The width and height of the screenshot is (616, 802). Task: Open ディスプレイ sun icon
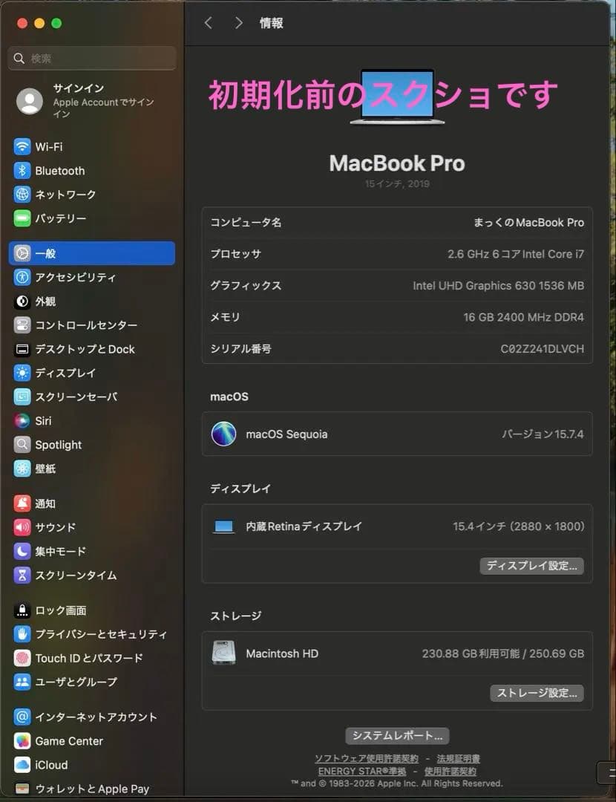(22, 373)
